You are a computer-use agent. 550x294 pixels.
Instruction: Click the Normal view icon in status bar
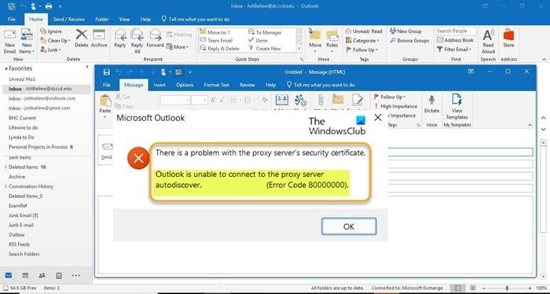pos(458,288)
